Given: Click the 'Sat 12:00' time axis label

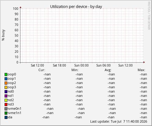Looking at the screenshot, I should (x=37, y=65).
